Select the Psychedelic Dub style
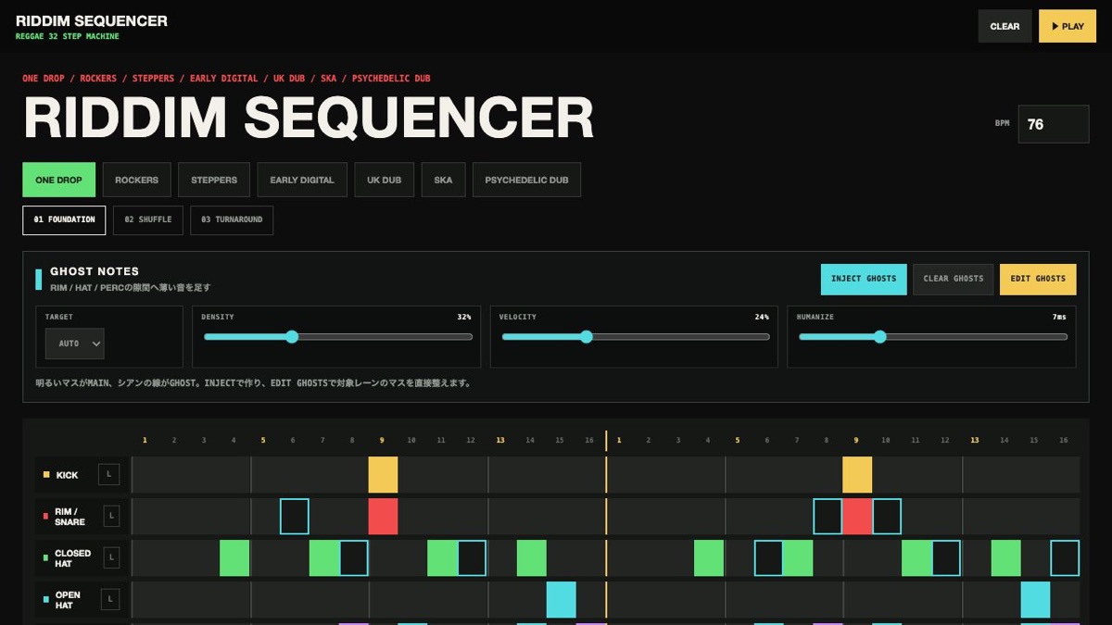 (x=526, y=180)
